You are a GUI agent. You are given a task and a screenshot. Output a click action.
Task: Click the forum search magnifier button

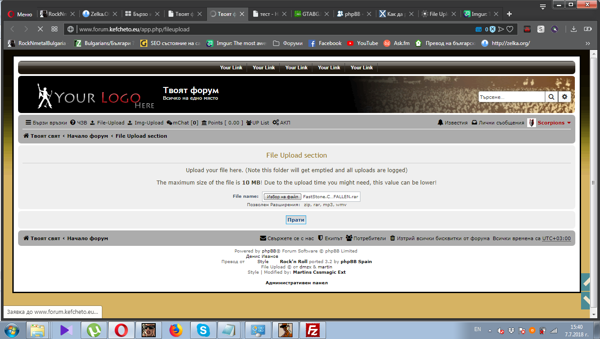click(x=551, y=97)
